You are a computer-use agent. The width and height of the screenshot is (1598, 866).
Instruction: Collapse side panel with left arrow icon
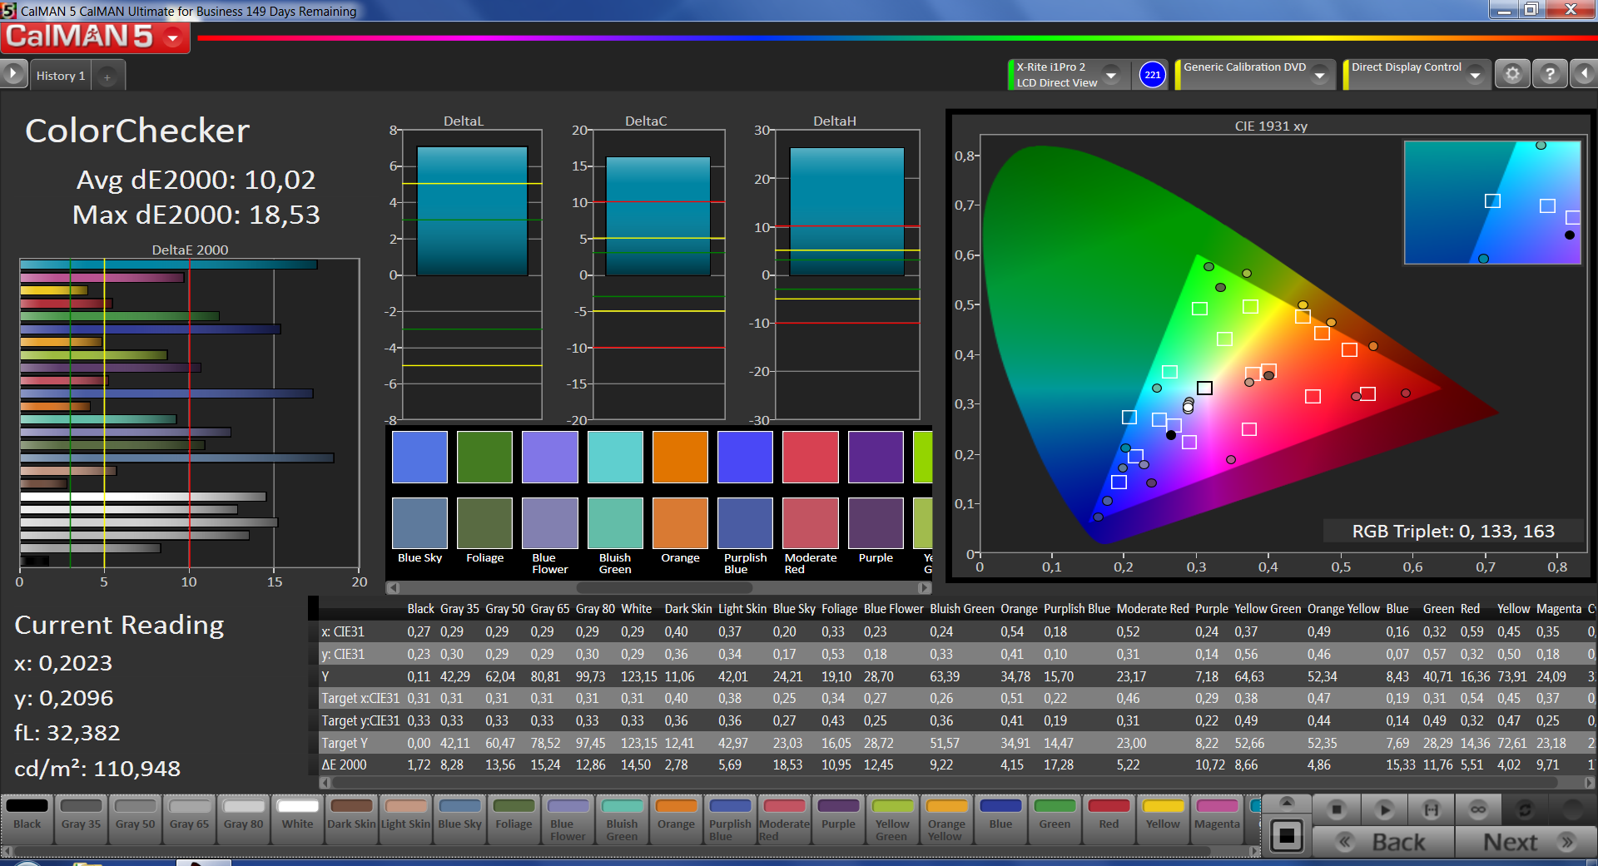point(1584,74)
